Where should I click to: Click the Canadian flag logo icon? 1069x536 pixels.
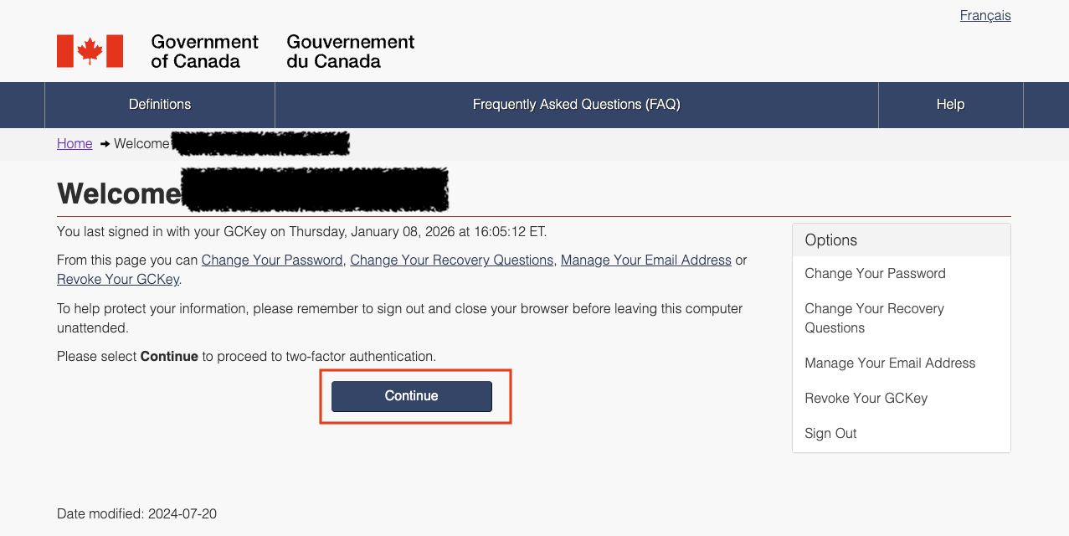pyautogui.click(x=90, y=51)
